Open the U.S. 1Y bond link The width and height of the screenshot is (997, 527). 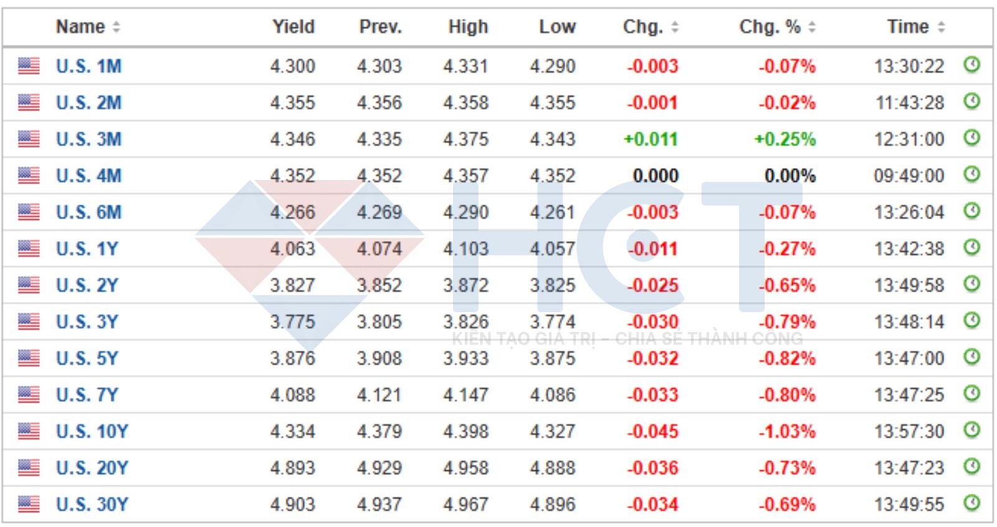[87, 249]
